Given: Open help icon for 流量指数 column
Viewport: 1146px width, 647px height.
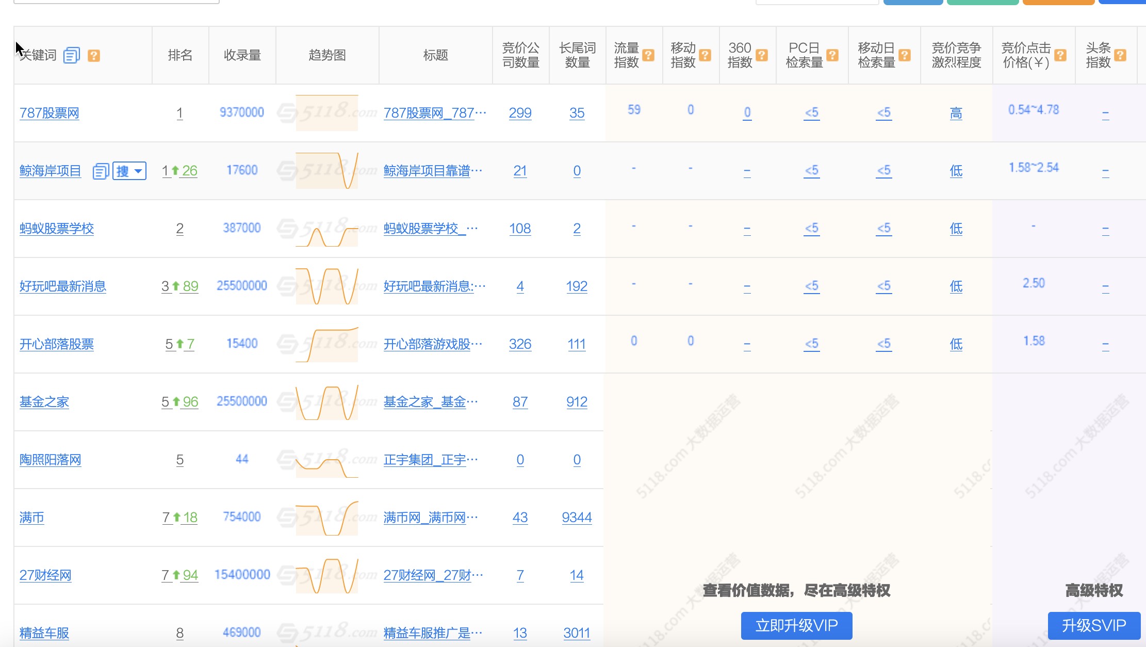Looking at the screenshot, I should (648, 55).
